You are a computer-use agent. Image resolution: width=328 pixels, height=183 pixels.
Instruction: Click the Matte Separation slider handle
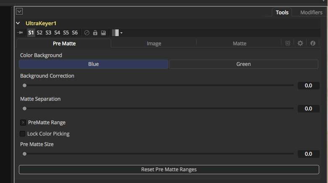click(24, 108)
